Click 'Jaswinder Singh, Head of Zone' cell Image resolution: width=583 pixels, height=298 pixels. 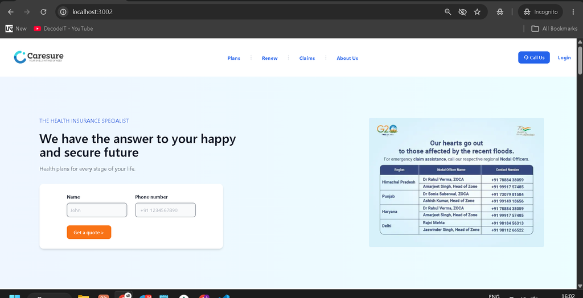451,230
